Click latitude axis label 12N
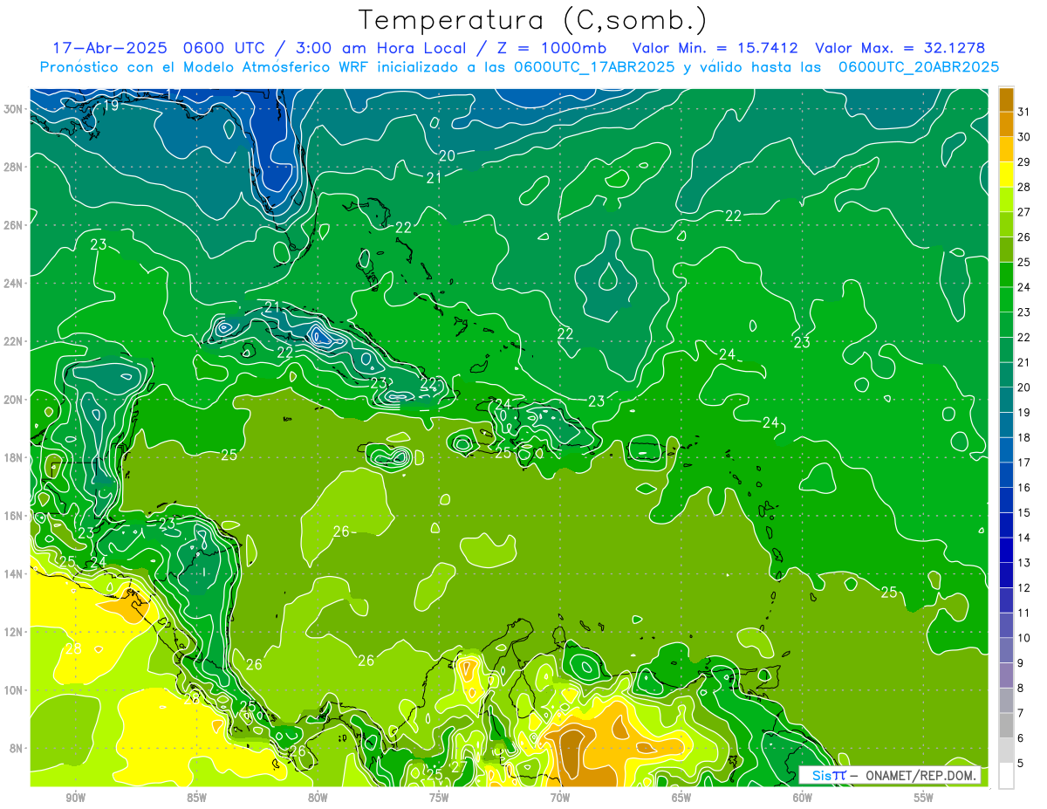 [x=13, y=632]
